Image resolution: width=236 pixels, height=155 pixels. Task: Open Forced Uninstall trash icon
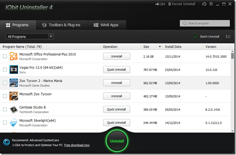point(170,4)
